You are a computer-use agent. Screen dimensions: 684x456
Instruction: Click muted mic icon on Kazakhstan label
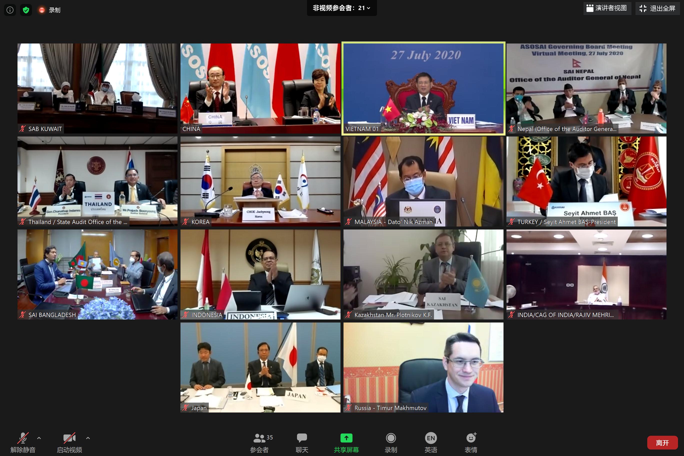[348, 315]
